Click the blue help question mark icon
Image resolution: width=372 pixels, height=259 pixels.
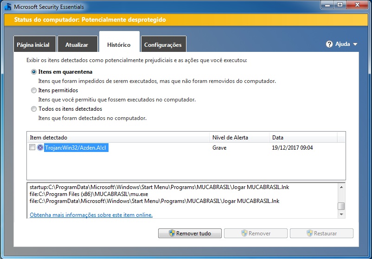[x=329, y=44]
